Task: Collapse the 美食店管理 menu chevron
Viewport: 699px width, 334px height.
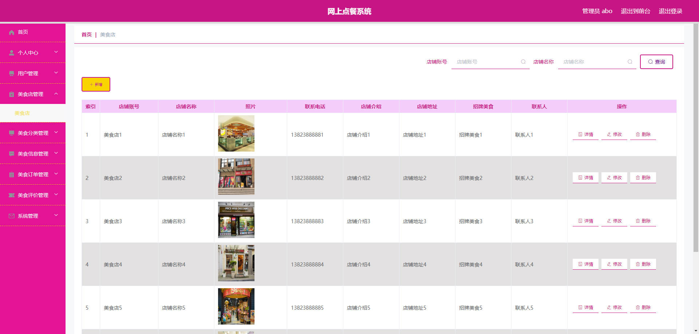Action: (x=56, y=93)
